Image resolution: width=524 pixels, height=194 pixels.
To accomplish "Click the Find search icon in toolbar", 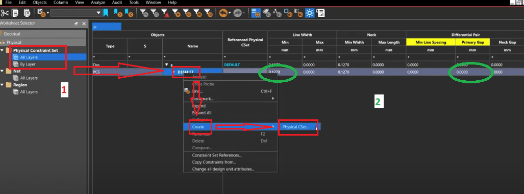I will point(42,13).
